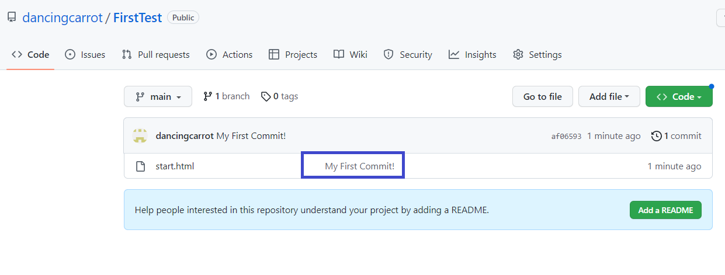The image size is (725, 275).
Task: Click the branch icon beside 1 branch
Action: [x=207, y=96]
